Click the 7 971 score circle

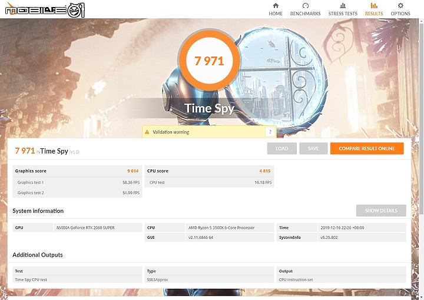(209, 61)
